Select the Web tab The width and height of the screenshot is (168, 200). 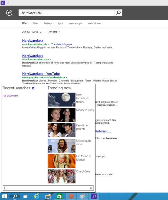[25, 23]
